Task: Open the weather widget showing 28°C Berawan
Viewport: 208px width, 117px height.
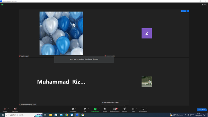Action: [x=176, y=115]
